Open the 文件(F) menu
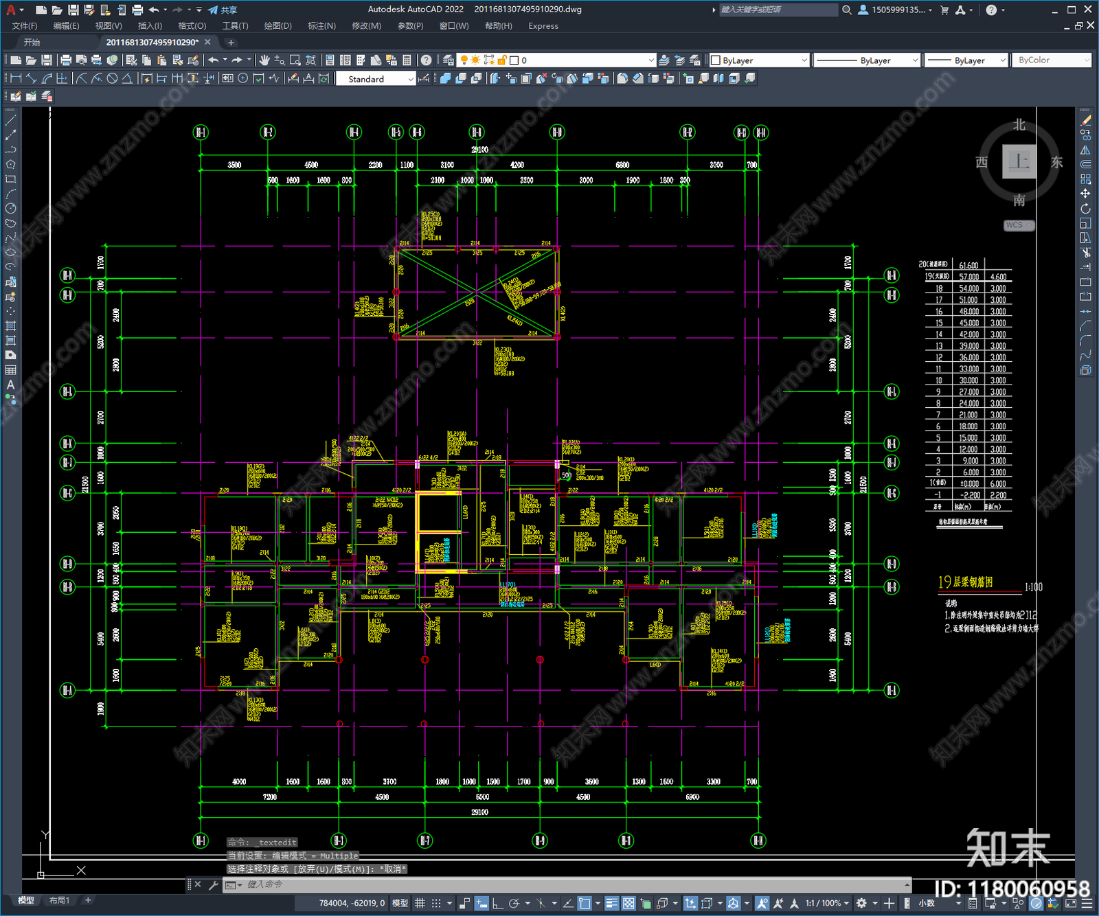The height and width of the screenshot is (916, 1099). pyautogui.click(x=25, y=26)
